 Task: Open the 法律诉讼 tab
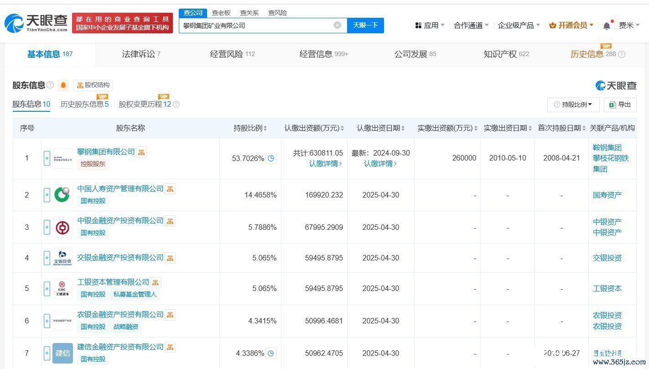click(141, 54)
